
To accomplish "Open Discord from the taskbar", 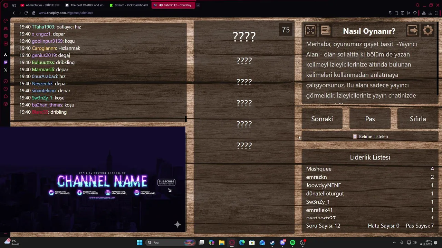I will 282,242.
